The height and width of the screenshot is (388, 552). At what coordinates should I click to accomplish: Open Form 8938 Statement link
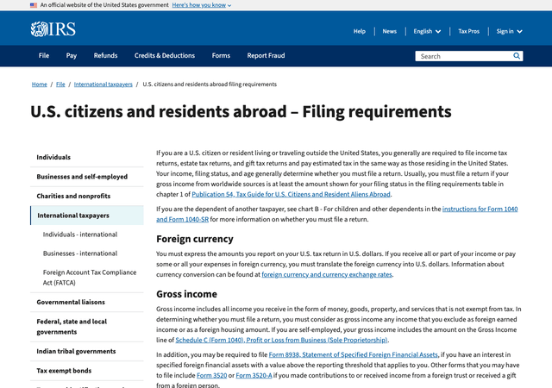click(x=353, y=355)
